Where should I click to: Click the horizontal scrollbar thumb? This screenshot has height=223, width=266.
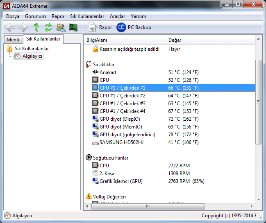pos(148,206)
